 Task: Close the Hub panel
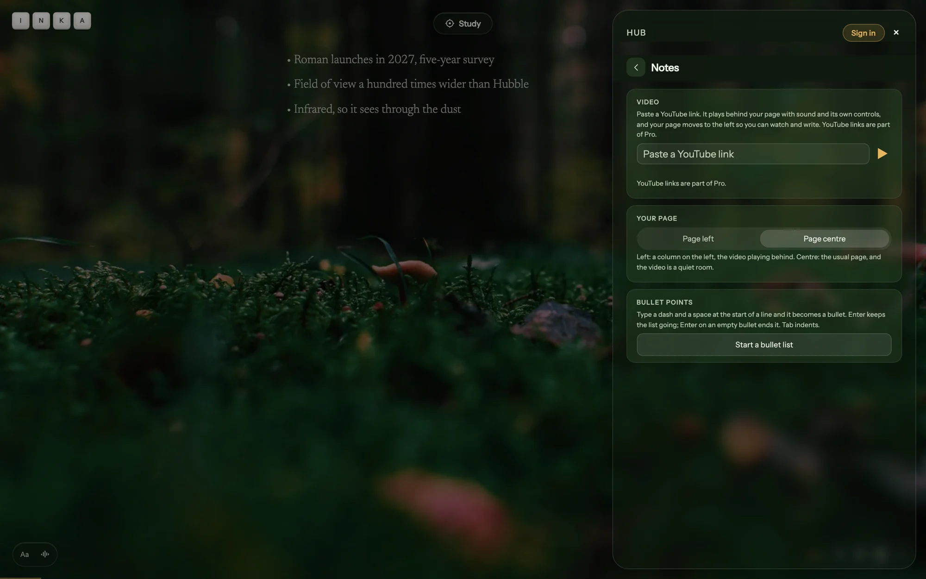pos(896,32)
